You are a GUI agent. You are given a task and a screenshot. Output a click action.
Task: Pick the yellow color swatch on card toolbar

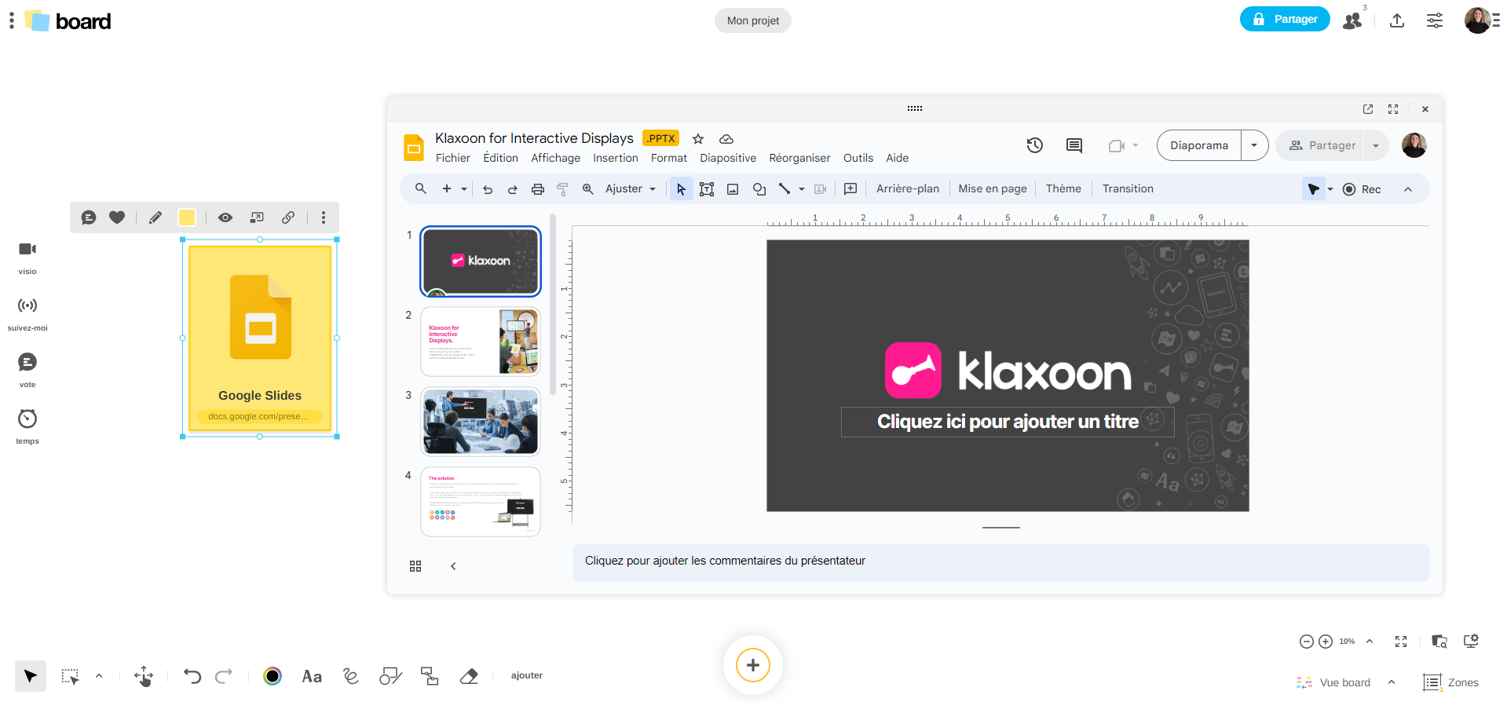187,218
